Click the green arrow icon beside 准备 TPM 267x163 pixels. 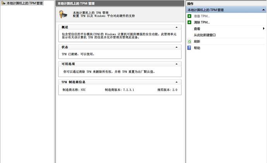pyautogui.click(x=189, y=16)
